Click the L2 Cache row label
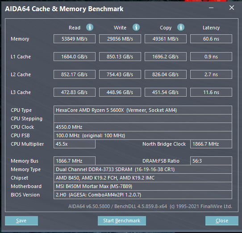The height and width of the screenshot is (233, 242). click(21, 74)
